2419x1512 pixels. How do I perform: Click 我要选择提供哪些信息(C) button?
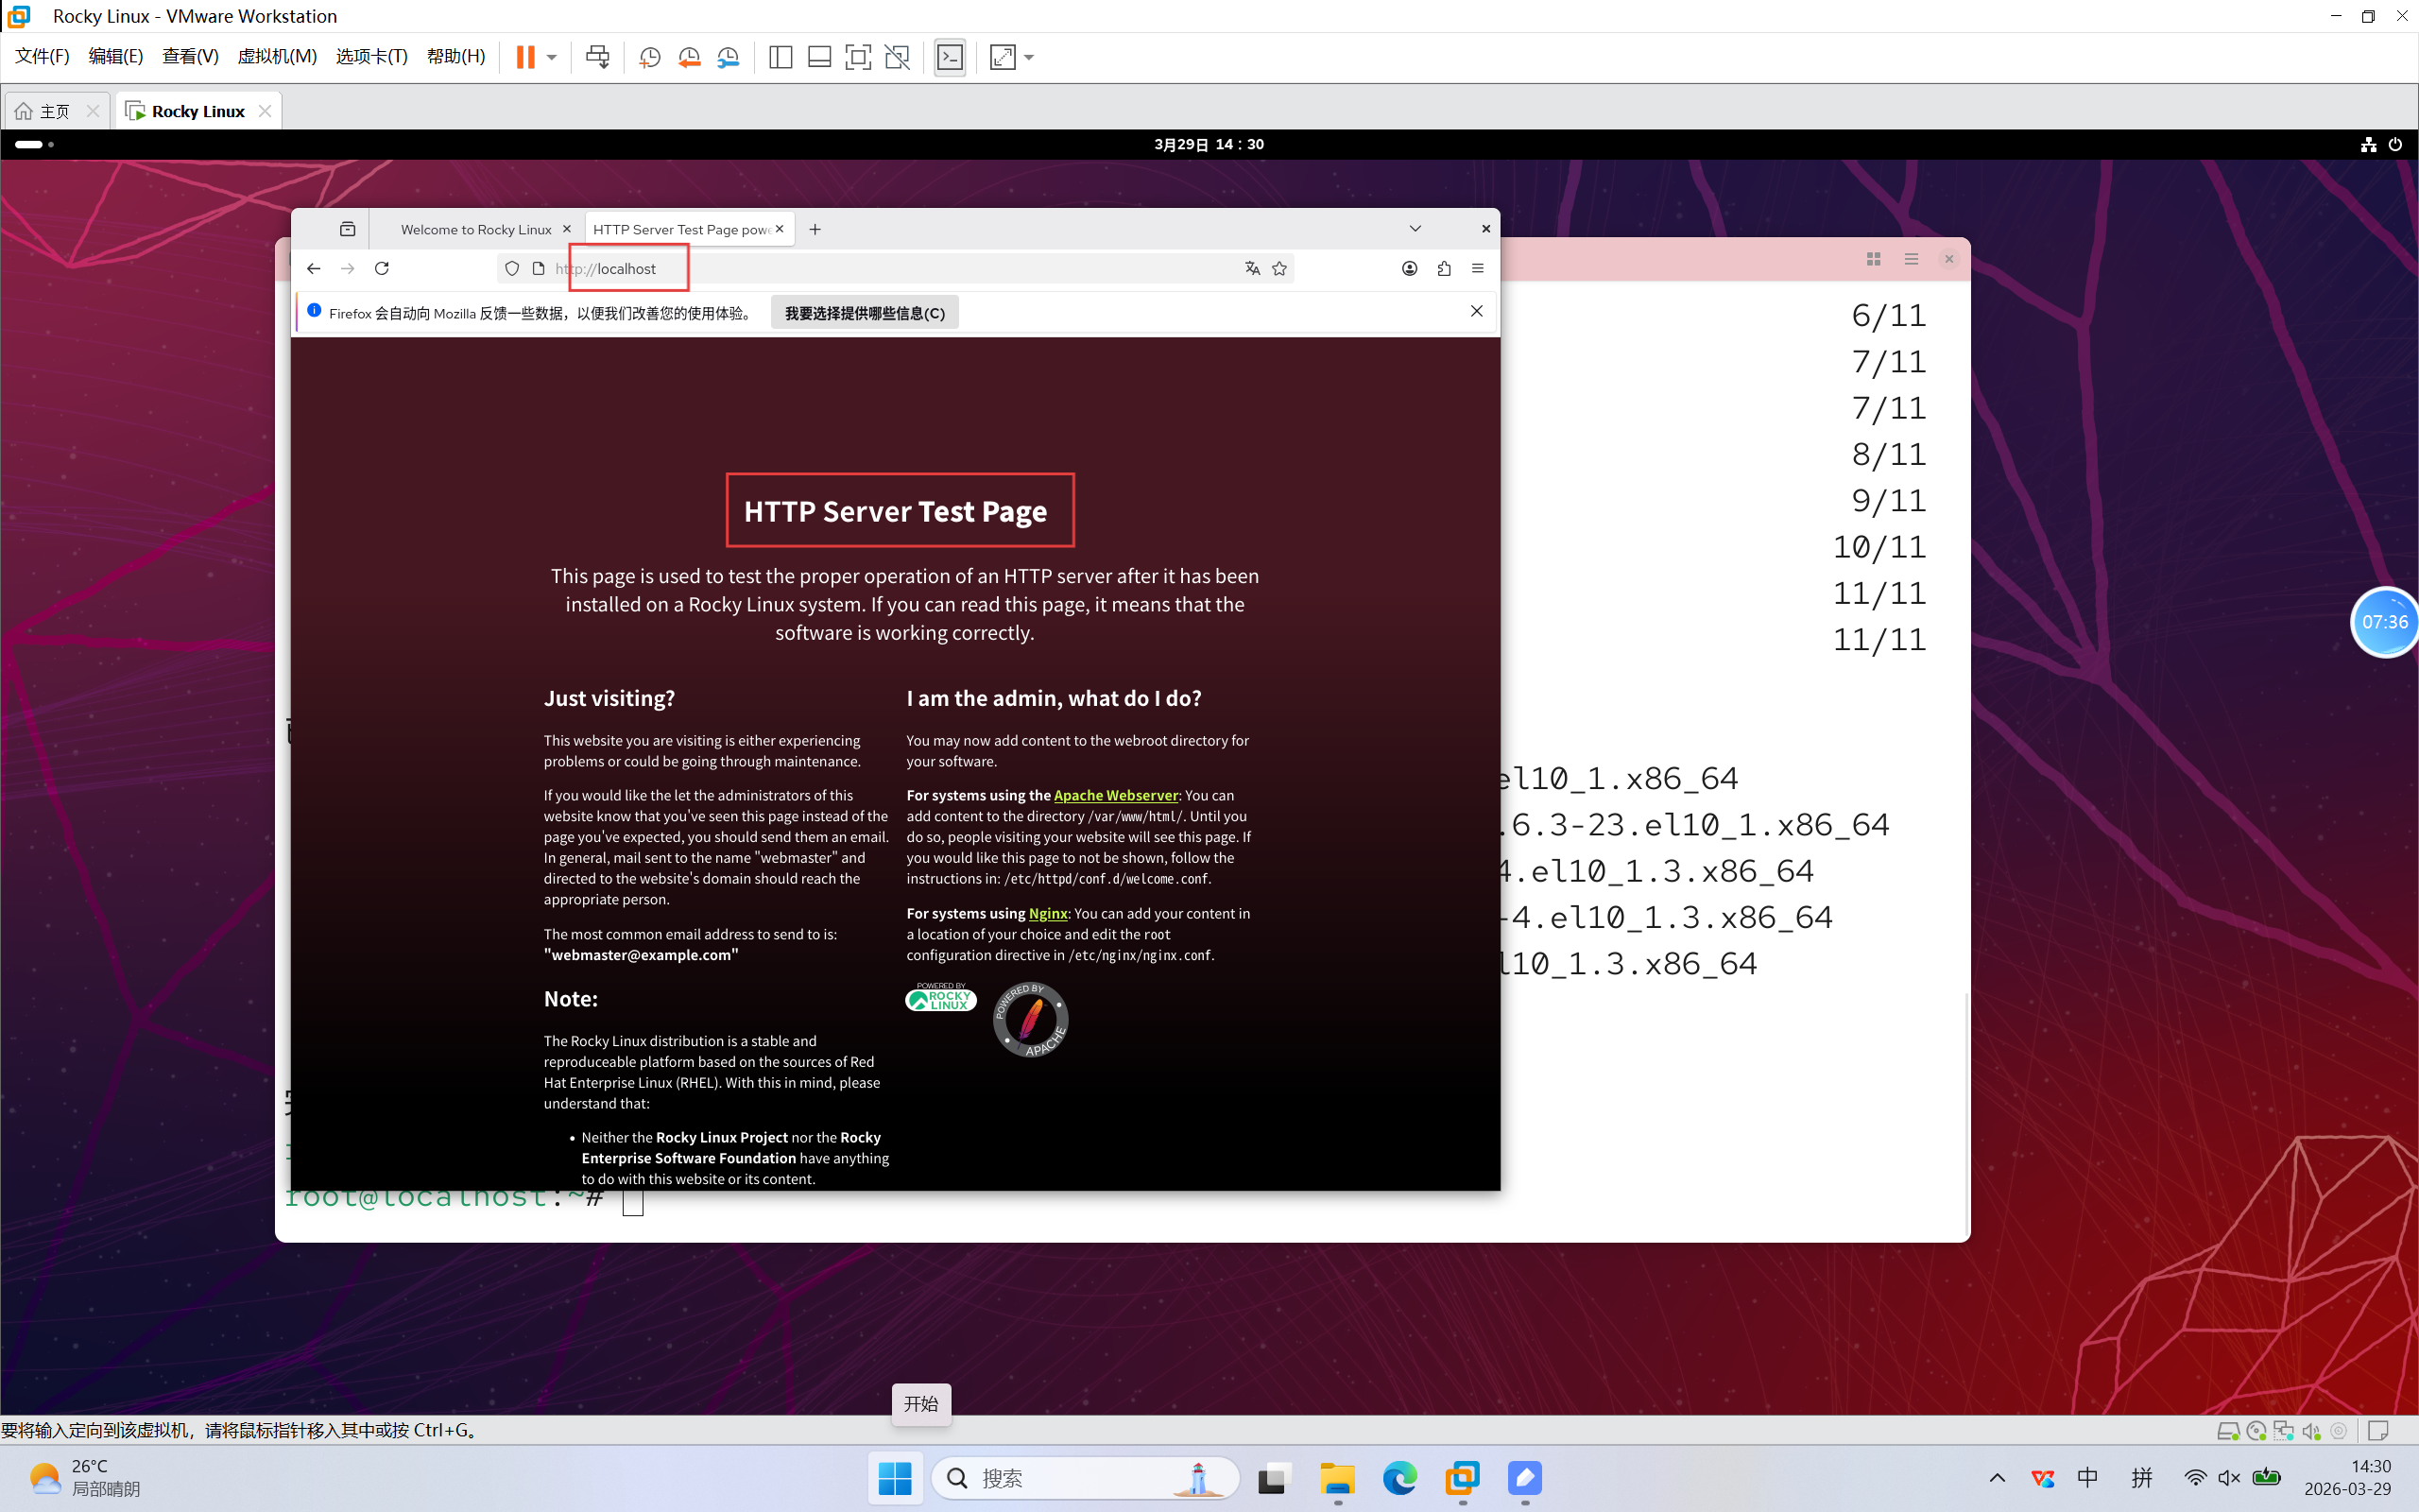864,313
